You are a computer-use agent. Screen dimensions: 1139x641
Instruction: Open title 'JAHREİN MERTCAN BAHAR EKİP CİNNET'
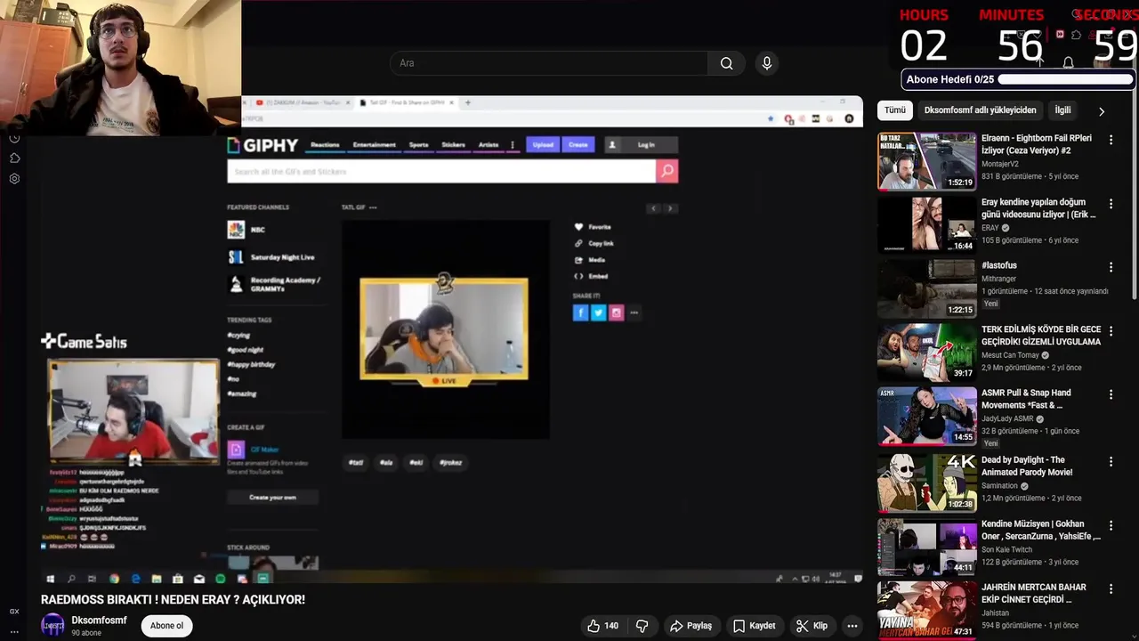coord(1034,594)
